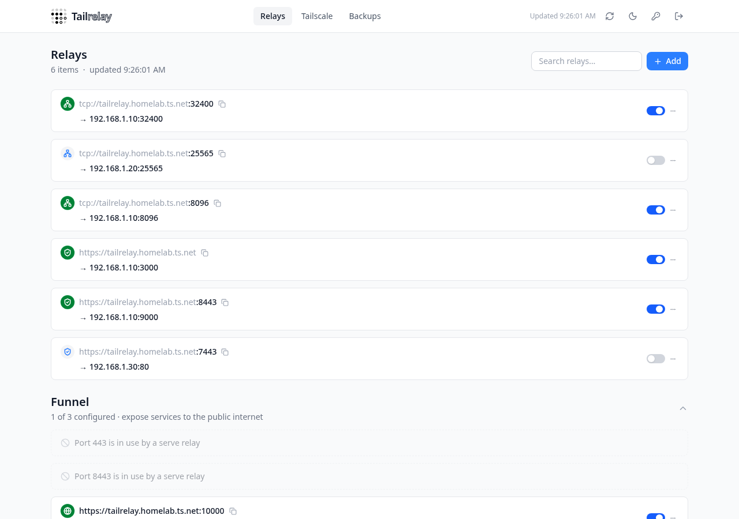The height and width of the screenshot is (519, 739).
Task: Turn off the relay forwarding to 192.168.1.10:3000
Action: point(656,259)
